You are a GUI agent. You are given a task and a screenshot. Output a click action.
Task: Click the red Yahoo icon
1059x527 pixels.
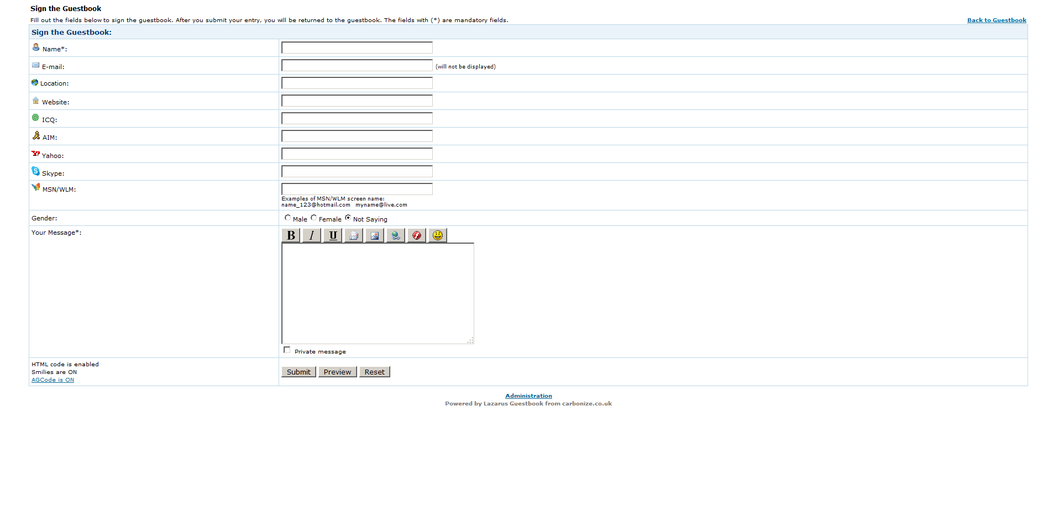(36, 154)
